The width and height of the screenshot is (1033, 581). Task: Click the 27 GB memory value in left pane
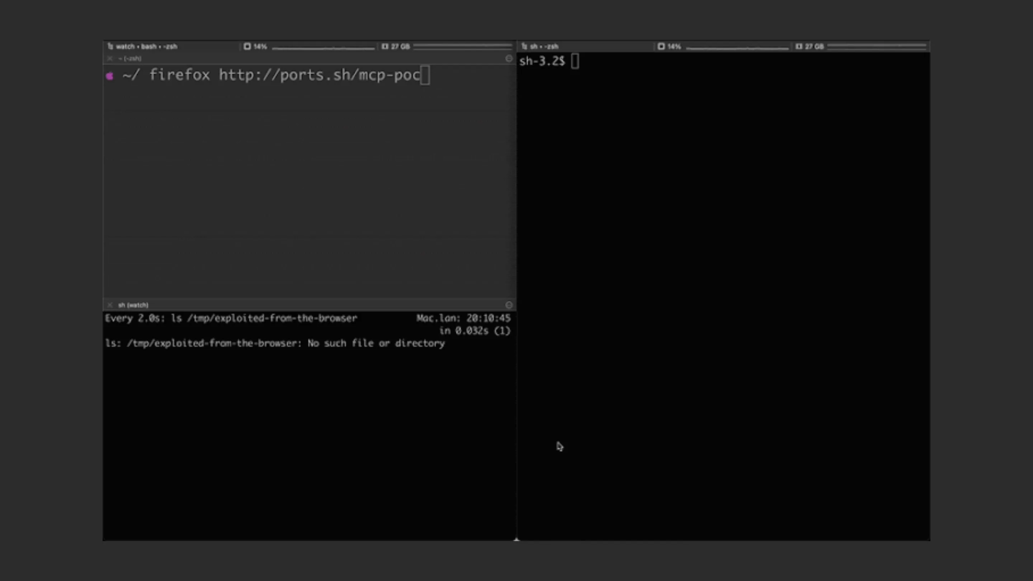pos(400,47)
